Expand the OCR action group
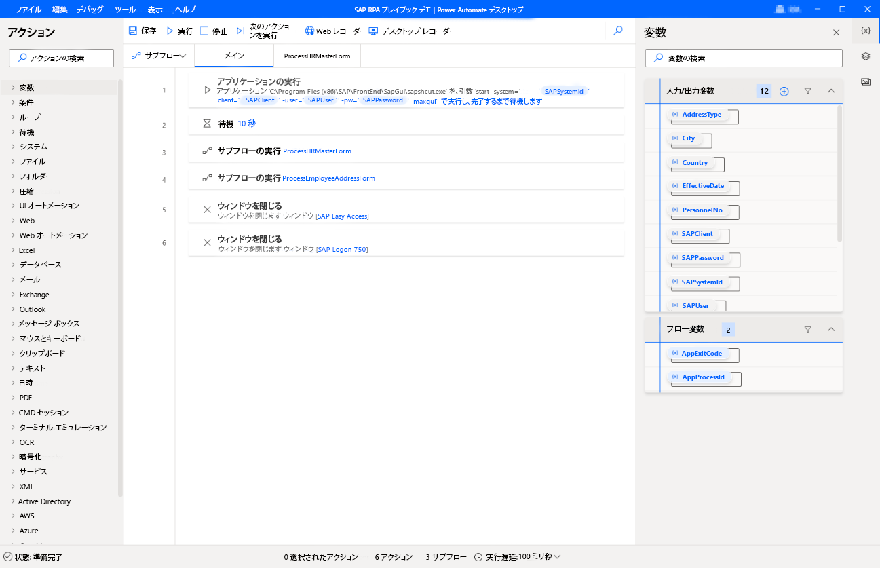The height and width of the screenshot is (568, 880). (13, 442)
